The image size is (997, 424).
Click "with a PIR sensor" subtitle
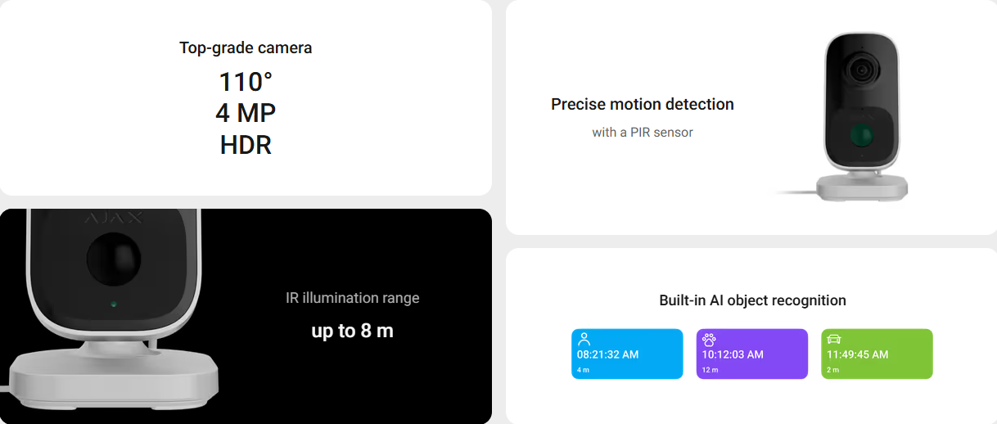[x=642, y=132]
